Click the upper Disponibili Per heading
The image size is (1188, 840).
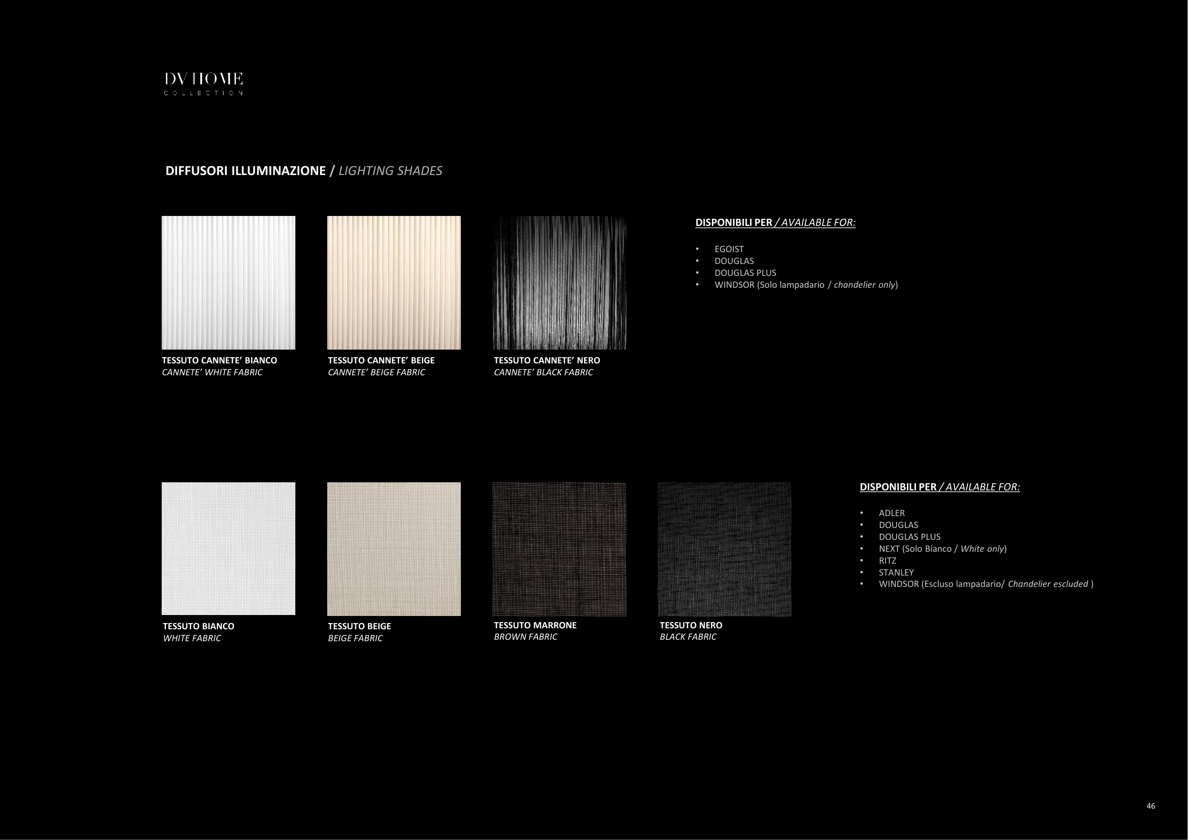pyautogui.click(x=775, y=223)
